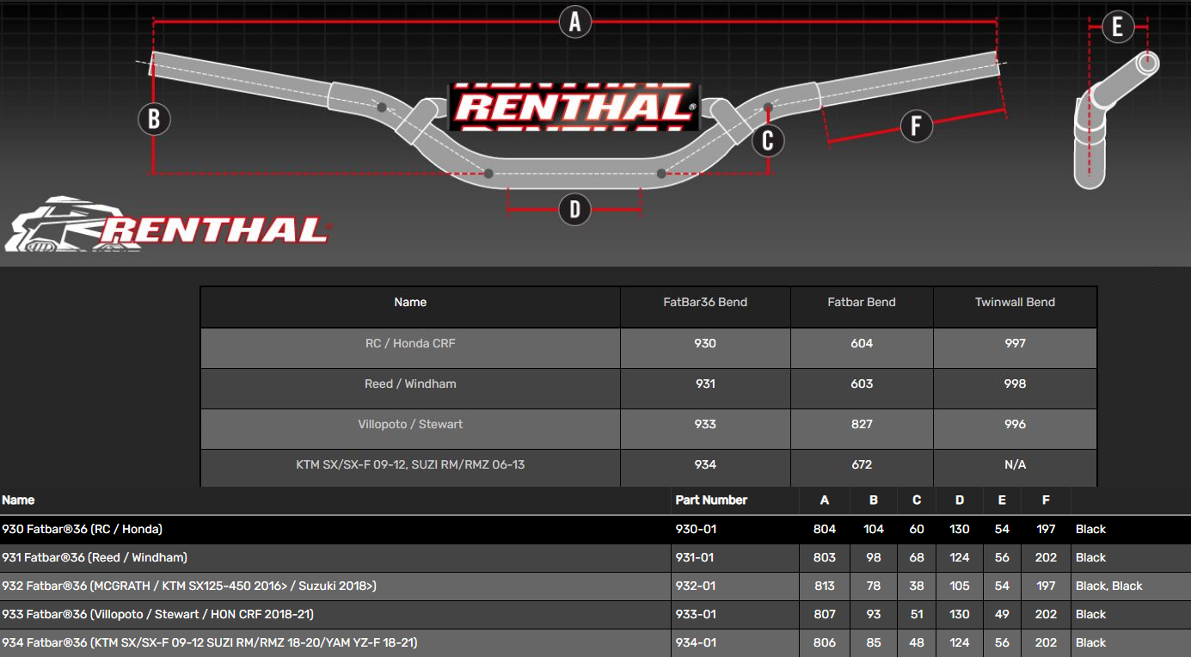Click the 68 rise value for 931-01
Screen dimensions: 1191x657
(917, 557)
